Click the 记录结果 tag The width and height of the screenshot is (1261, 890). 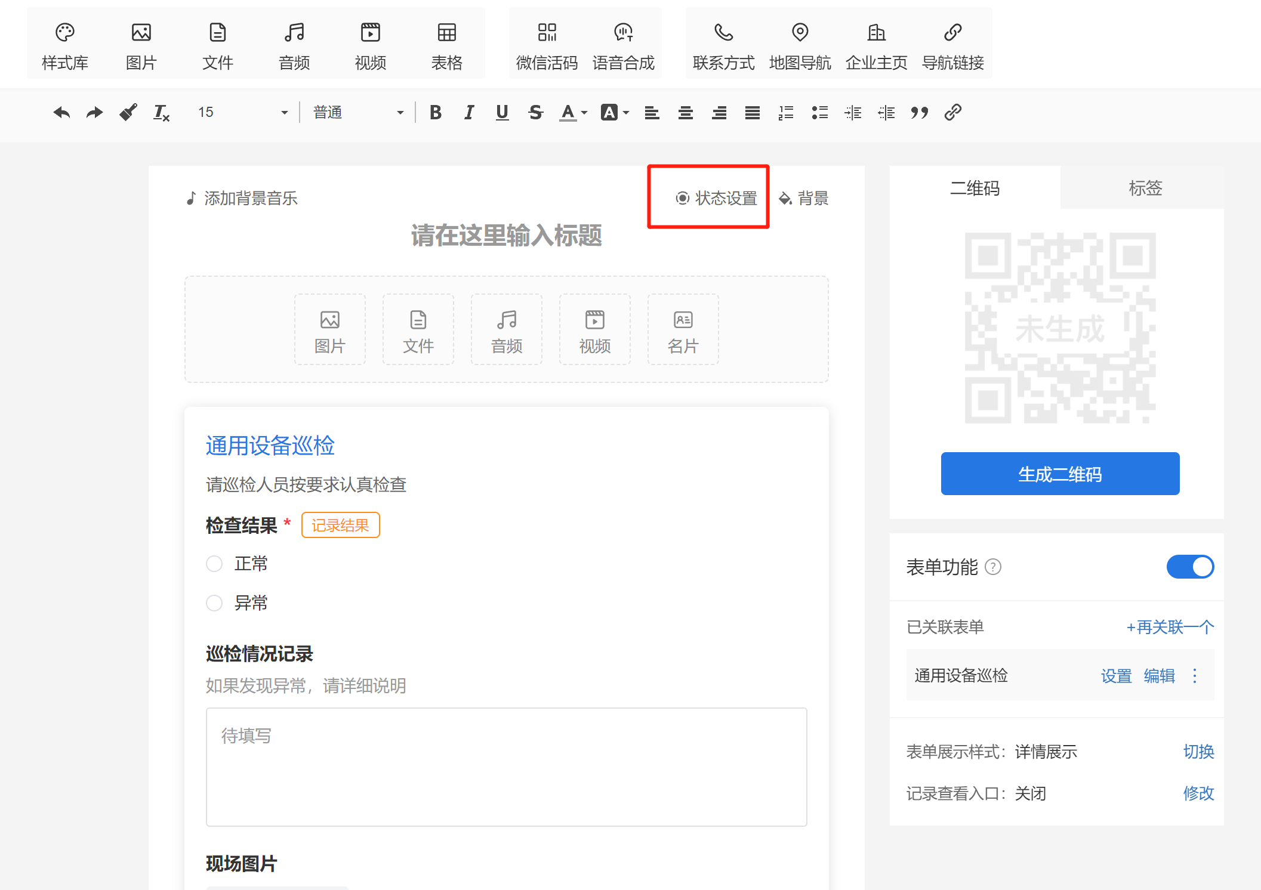(x=340, y=525)
